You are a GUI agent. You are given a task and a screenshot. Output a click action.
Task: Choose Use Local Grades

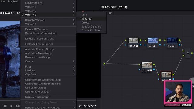click(x=48, y=88)
